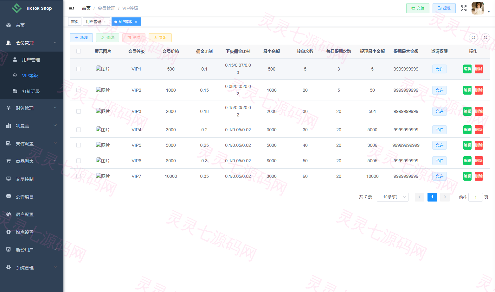Viewport: 495px width, 292px height.
Task: Open 打针记录 submenu item
Action: tap(32, 91)
